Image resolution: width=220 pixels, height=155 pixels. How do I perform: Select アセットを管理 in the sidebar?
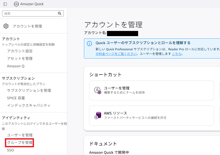[20, 58]
